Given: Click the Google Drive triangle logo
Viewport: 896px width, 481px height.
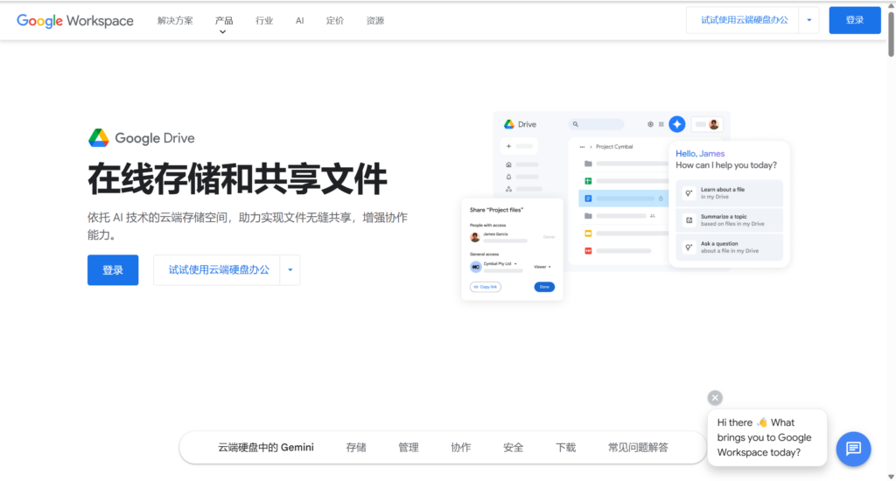Looking at the screenshot, I should pyautogui.click(x=98, y=137).
